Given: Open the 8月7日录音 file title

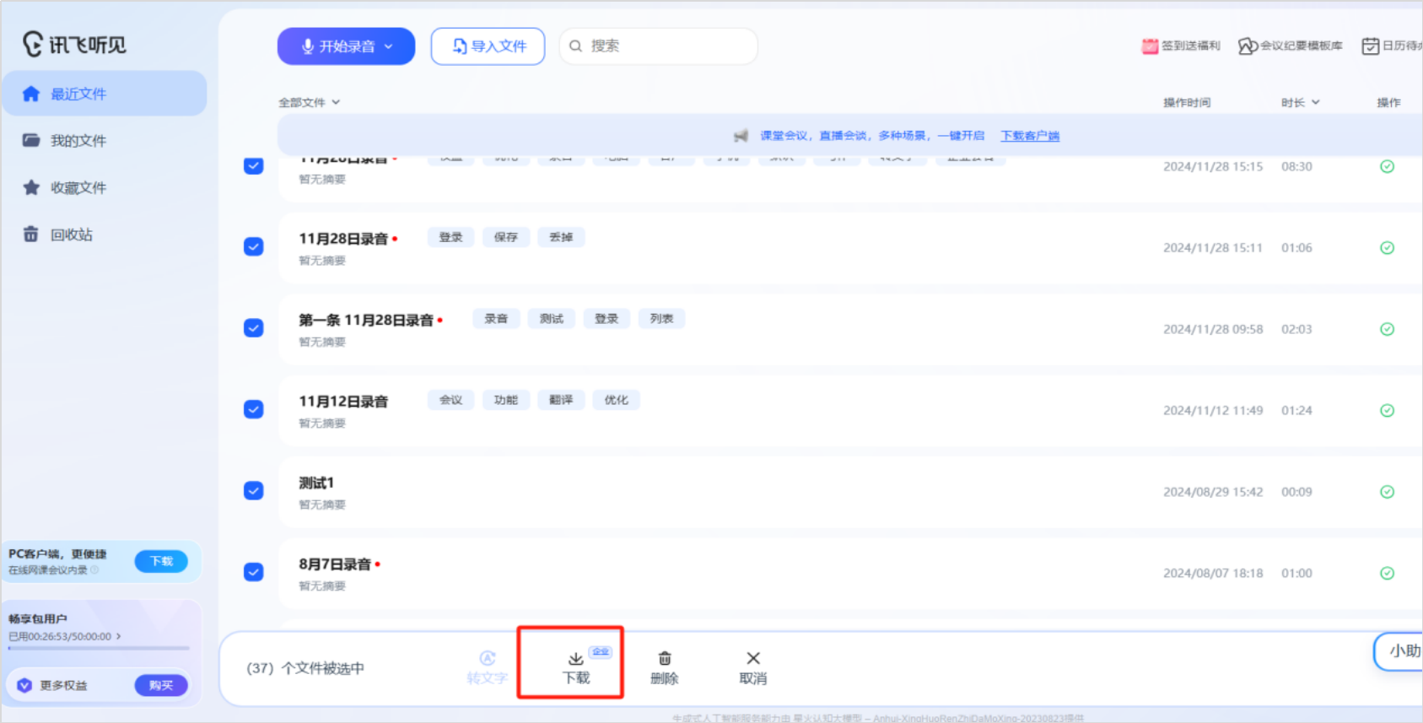Looking at the screenshot, I should (x=335, y=564).
